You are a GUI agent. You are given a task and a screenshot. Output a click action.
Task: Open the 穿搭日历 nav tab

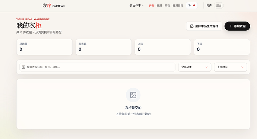click(x=178, y=6)
